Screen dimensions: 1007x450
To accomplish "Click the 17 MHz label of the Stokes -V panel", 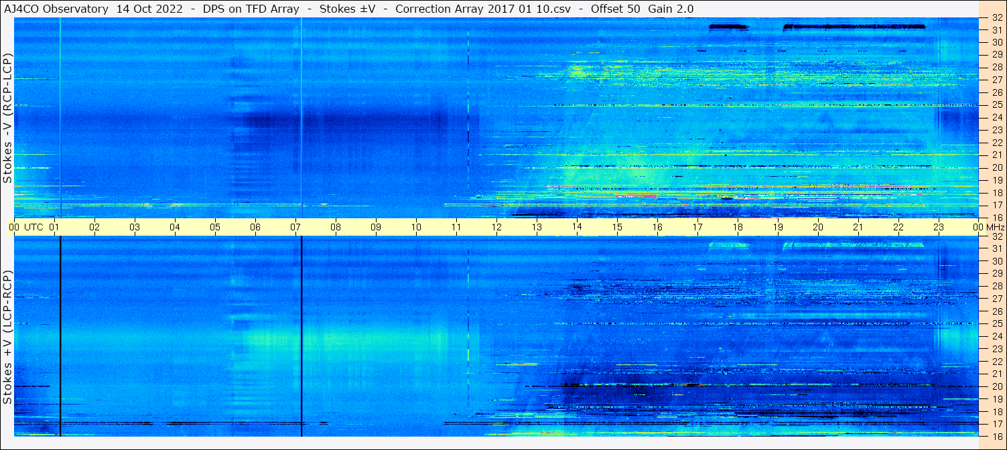I will pos(997,205).
